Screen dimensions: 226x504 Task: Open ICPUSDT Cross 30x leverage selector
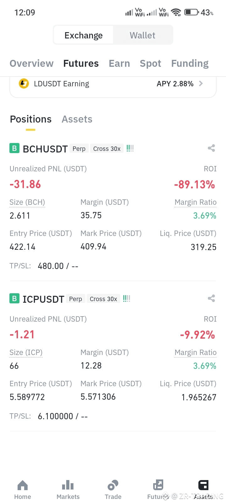point(103,299)
